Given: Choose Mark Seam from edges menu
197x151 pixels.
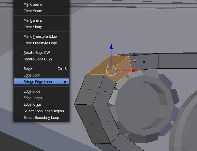Looking at the screenshot, I should coord(41,4).
